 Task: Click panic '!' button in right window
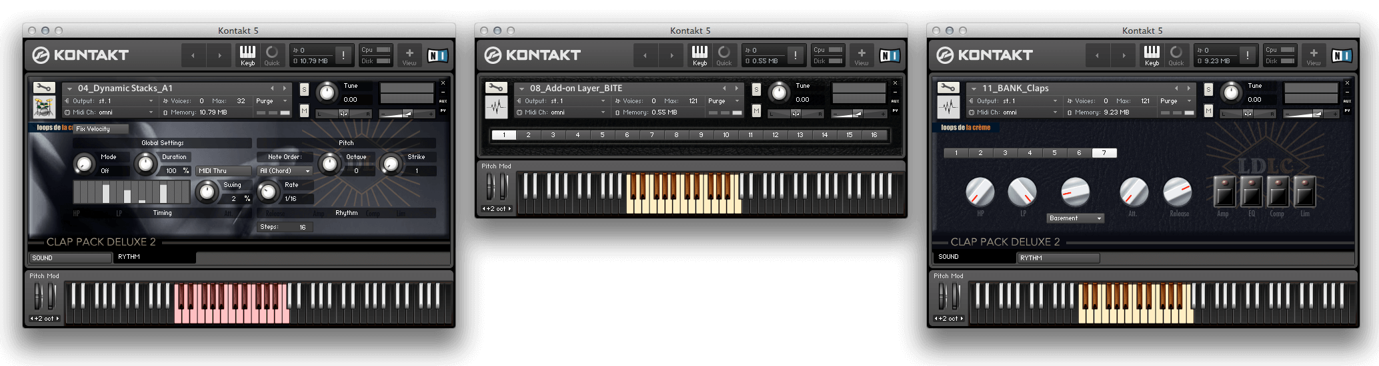[1248, 55]
